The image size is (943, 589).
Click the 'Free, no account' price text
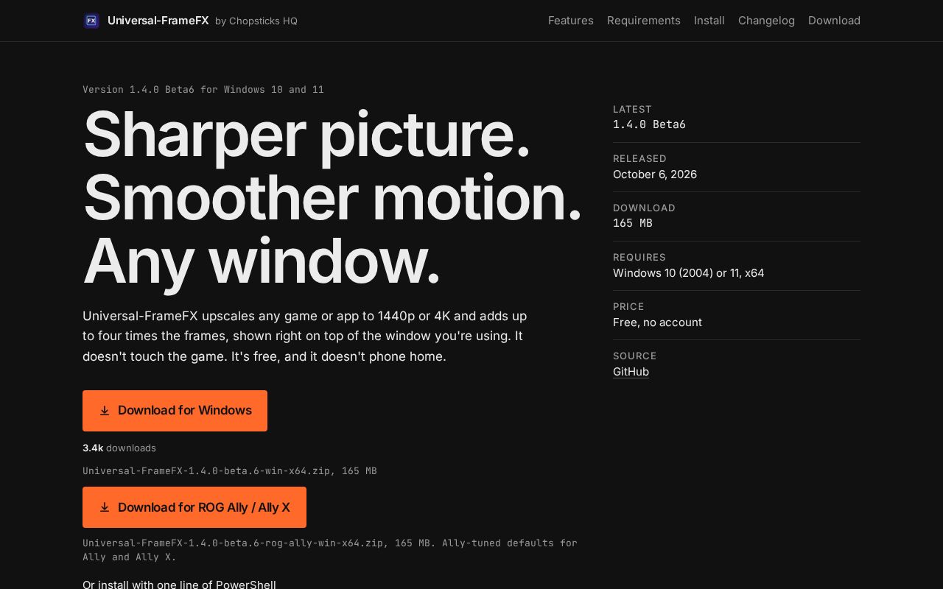[x=657, y=322]
